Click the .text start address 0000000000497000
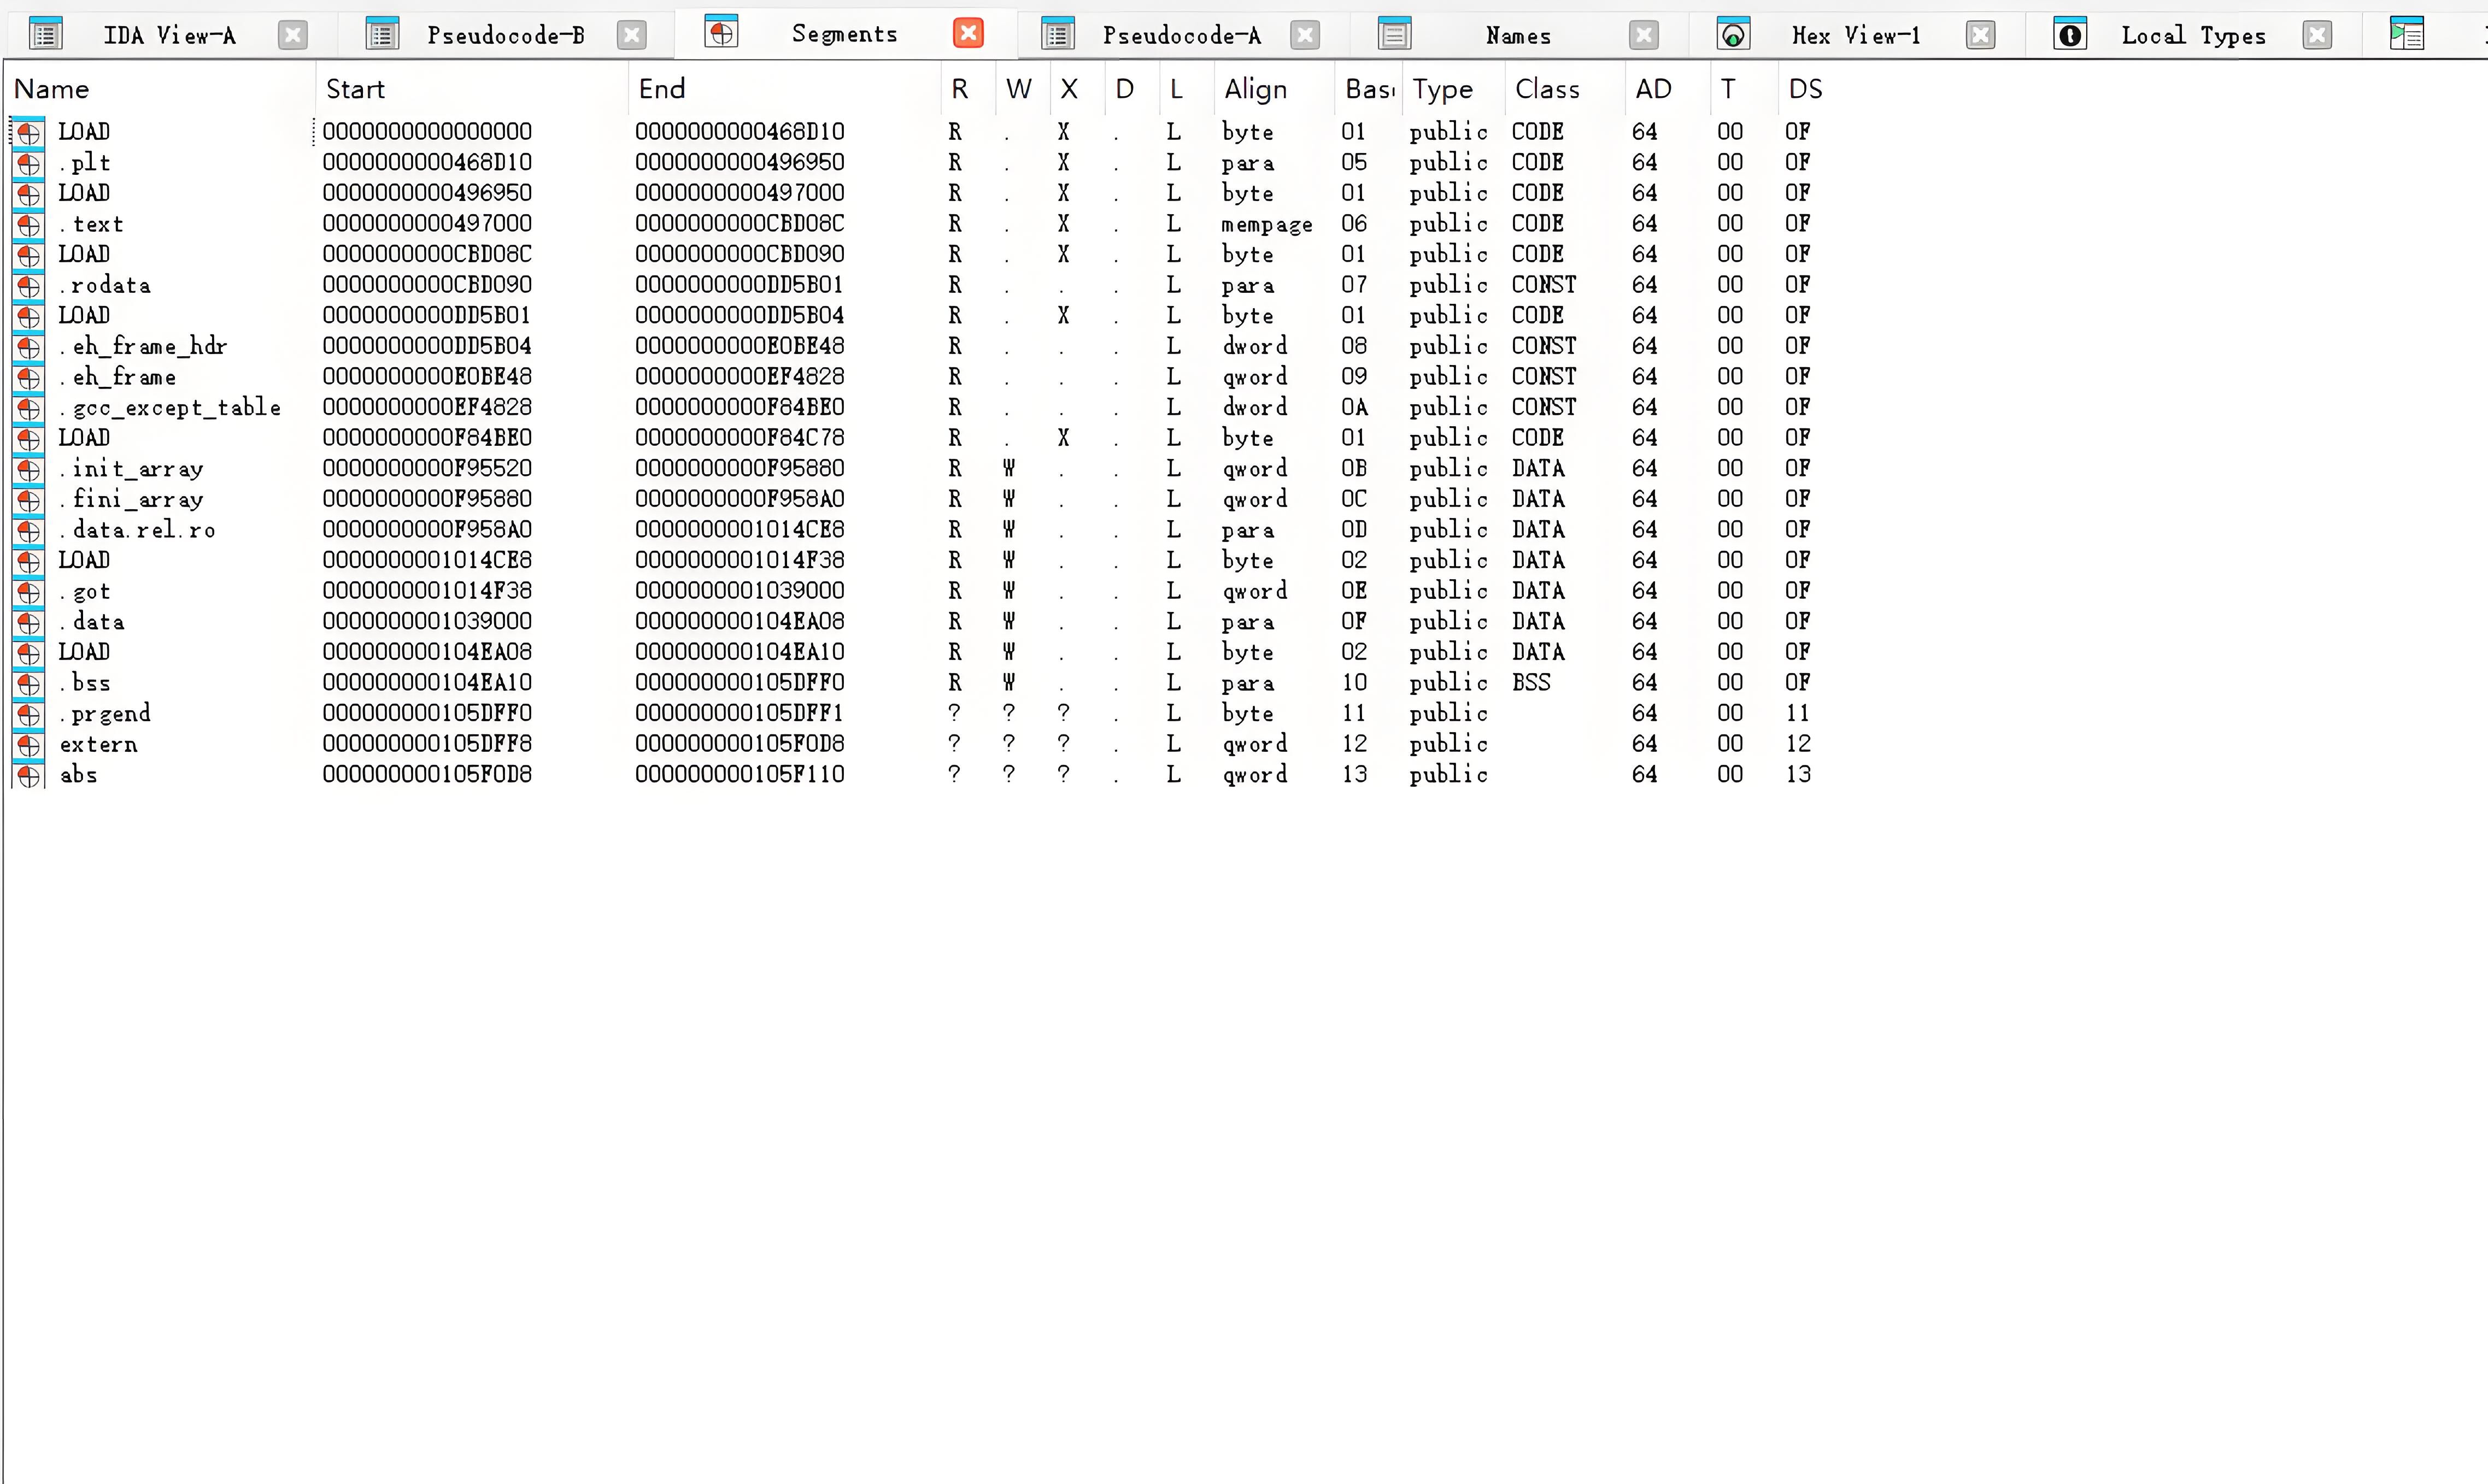 point(427,224)
